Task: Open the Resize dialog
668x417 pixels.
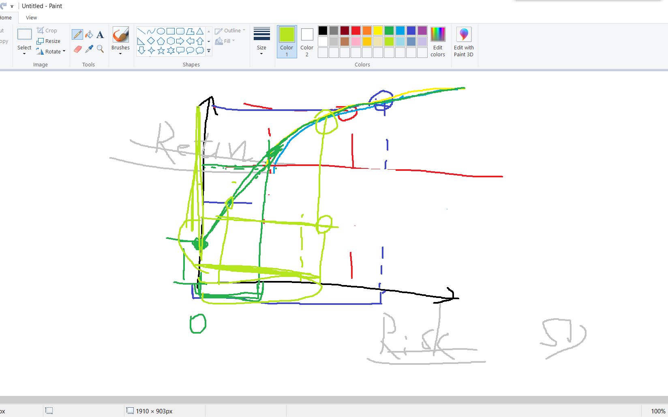Action: point(49,41)
